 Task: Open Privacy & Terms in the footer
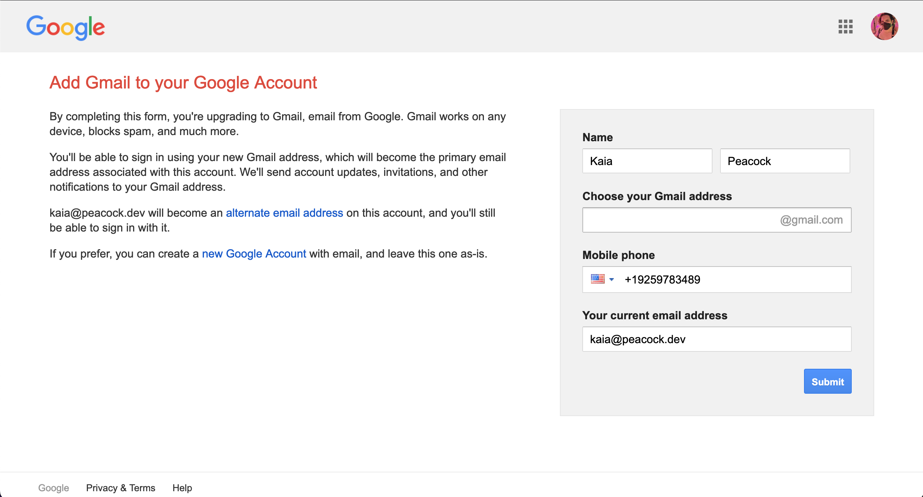tap(120, 488)
